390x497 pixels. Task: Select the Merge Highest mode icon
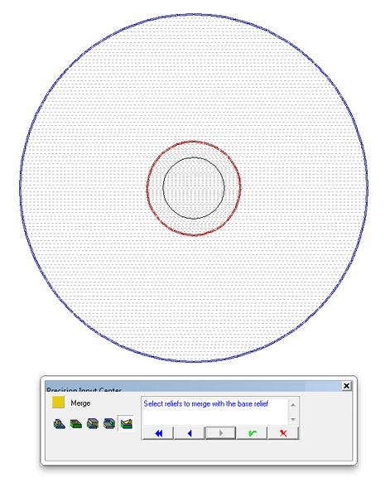tap(93, 424)
